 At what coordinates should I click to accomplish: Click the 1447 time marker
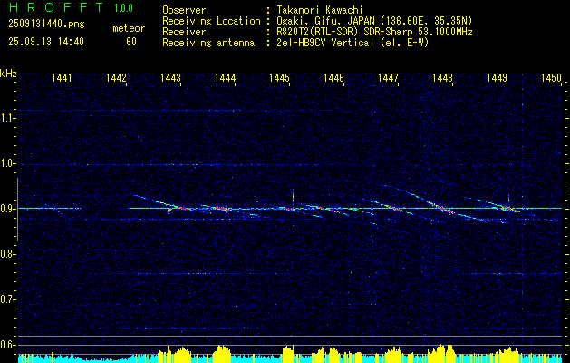click(388, 77)
